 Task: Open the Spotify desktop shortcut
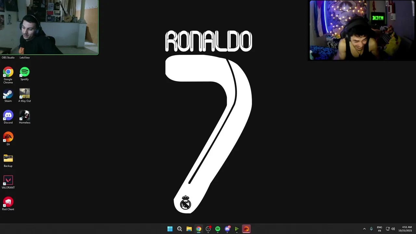point(24,74)
